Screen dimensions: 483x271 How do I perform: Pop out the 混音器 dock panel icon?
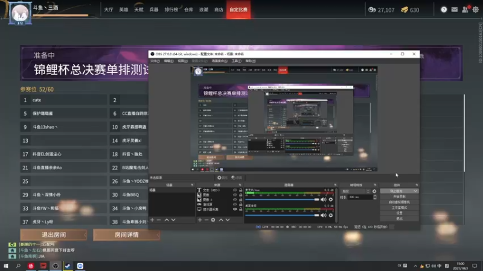coord(335,185)
